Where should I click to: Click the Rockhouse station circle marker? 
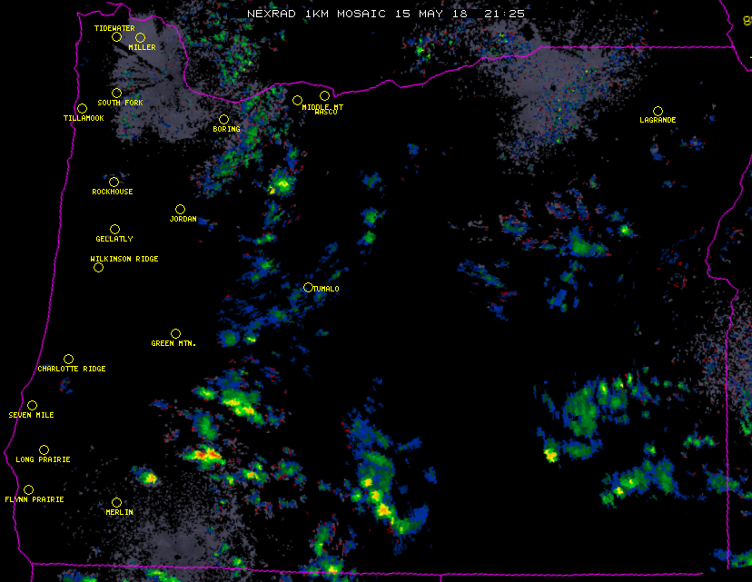tap(114, 182)
